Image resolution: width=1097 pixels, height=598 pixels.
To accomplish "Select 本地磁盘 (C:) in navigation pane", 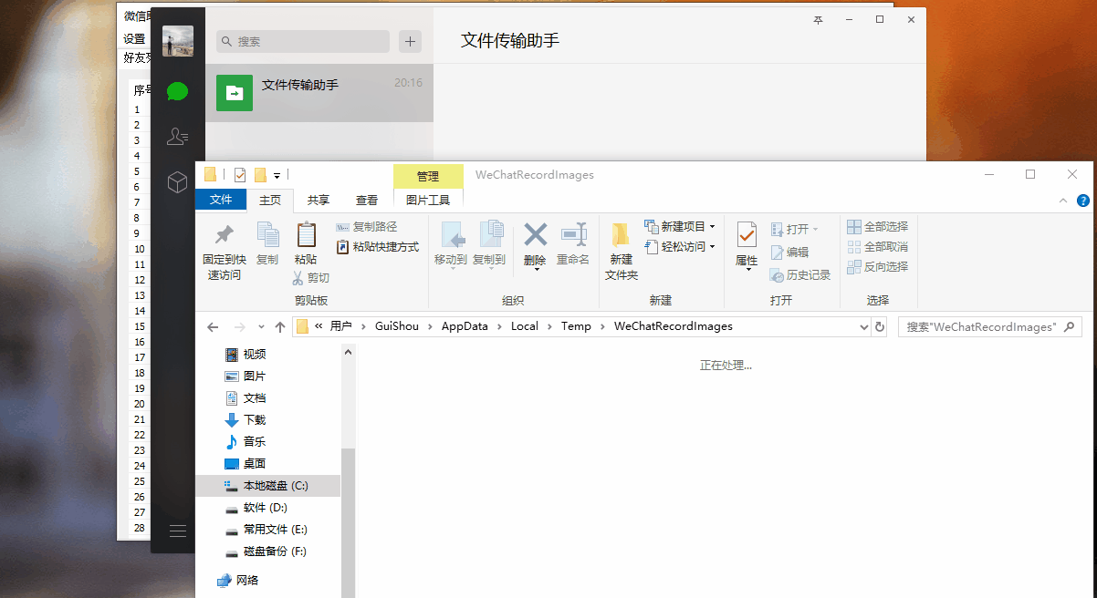I will click(268, 486).
